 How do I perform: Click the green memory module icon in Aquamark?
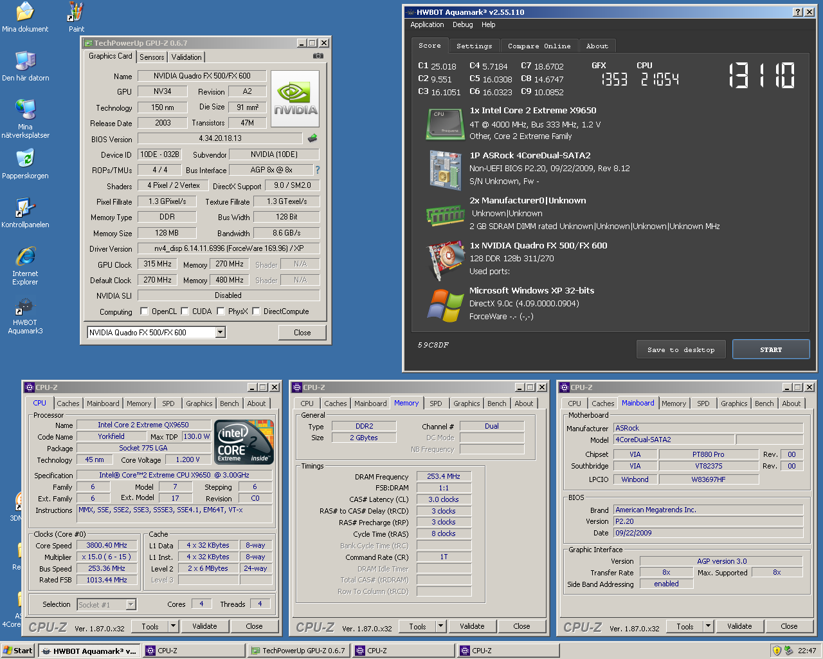[445, 216]
